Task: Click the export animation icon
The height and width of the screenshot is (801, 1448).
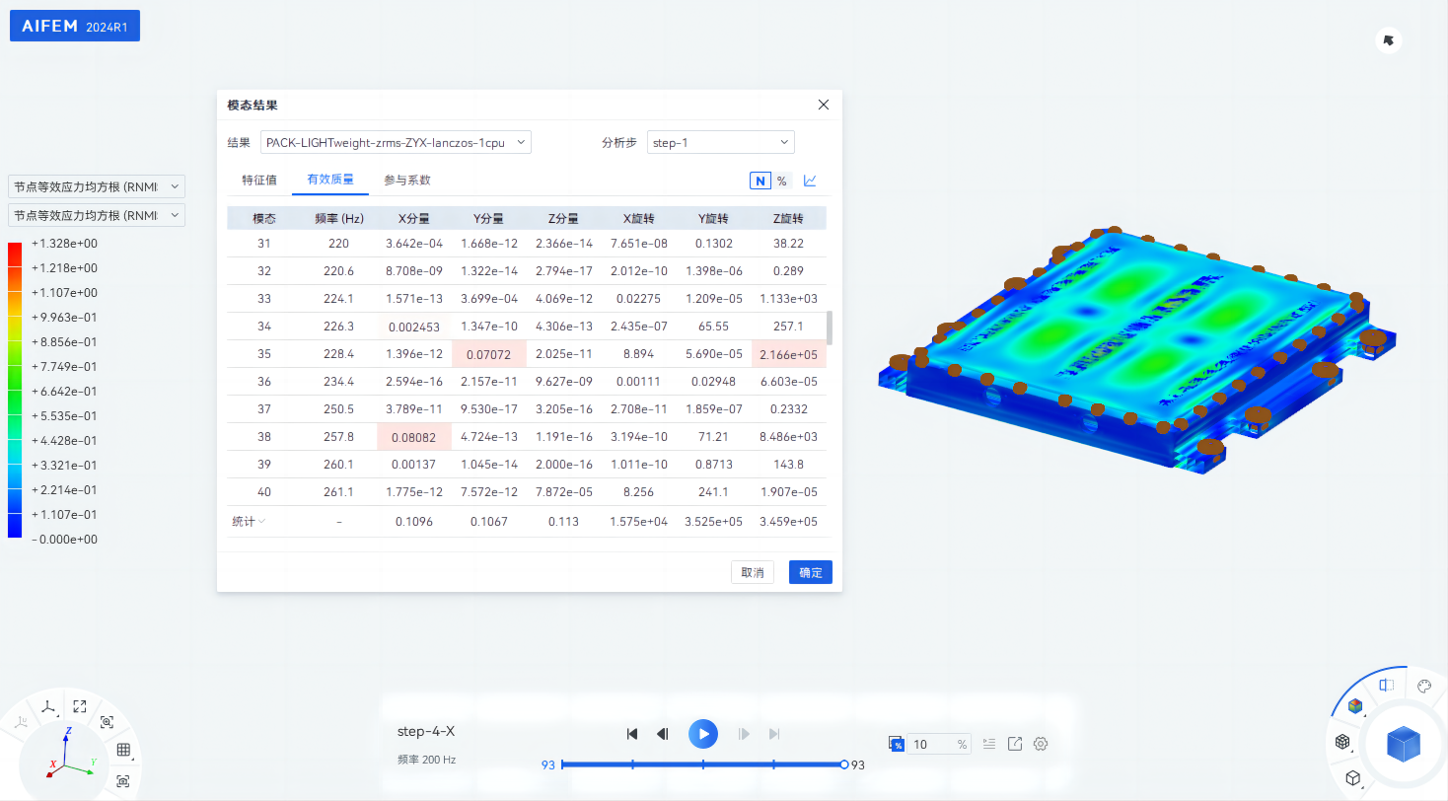Action: tap(1014, 744)
